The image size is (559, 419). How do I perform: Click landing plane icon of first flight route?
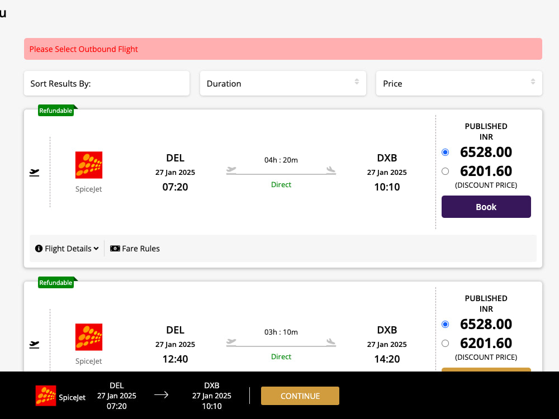coord(331,170)
